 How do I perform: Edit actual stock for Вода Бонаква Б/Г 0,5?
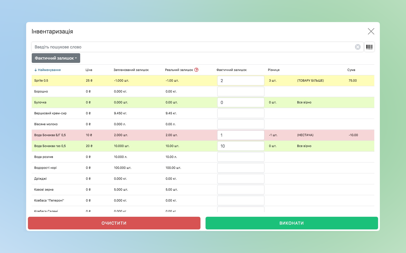click(x=241, y=135)
